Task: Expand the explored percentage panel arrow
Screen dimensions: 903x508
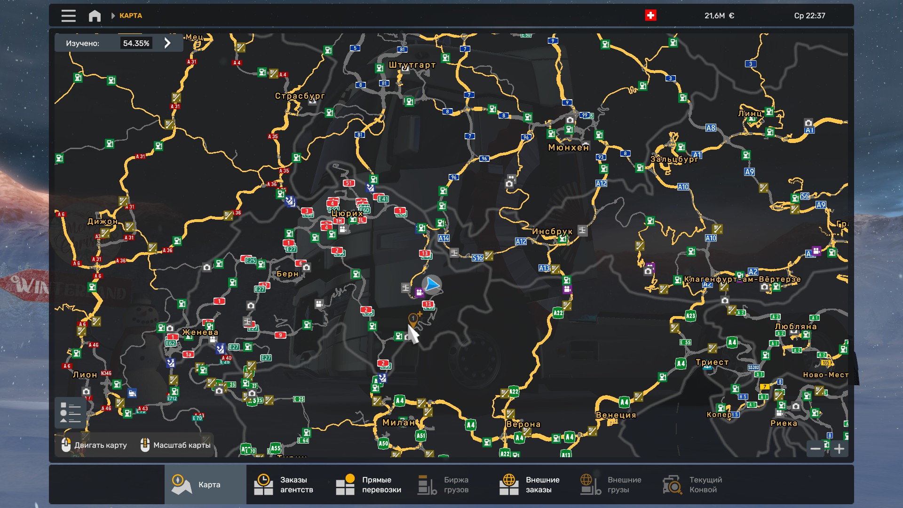Action: tap(167, 43)
